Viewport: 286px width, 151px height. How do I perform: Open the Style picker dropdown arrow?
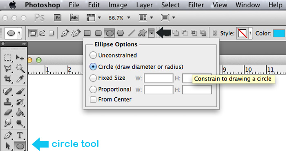[x=250, y=33]
